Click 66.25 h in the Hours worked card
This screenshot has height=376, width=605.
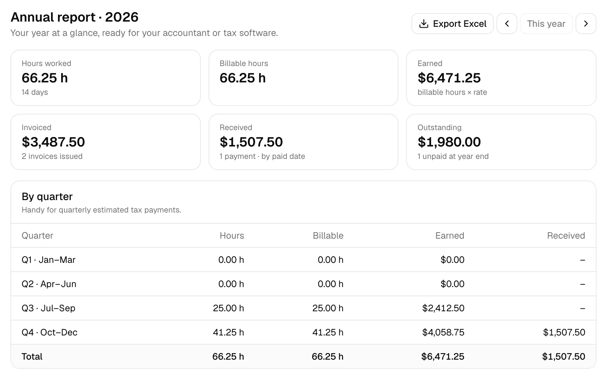(x=45, y=78)
